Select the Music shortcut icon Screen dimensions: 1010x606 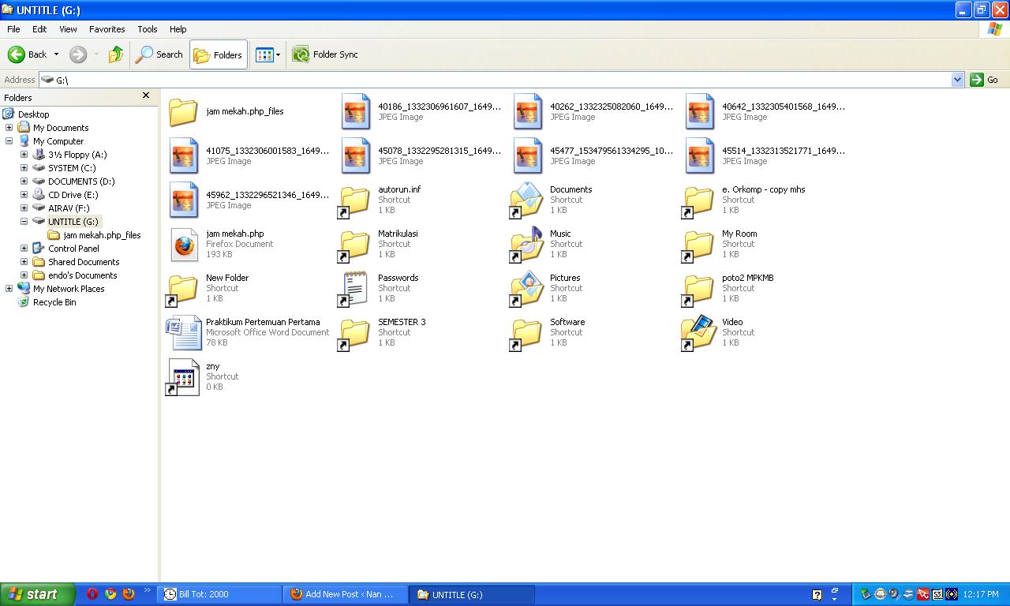click(527, 244)
